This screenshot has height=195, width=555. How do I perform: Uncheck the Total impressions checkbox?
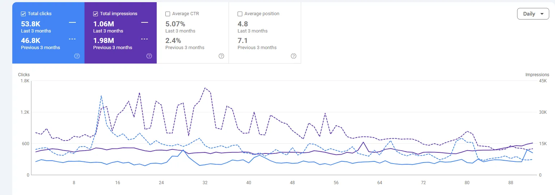click(x=96, y=14)
